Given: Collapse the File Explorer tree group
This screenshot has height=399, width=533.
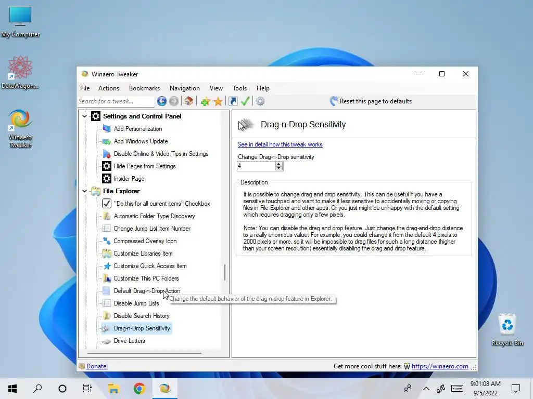Looking at the screenshot, I should 85,191.
